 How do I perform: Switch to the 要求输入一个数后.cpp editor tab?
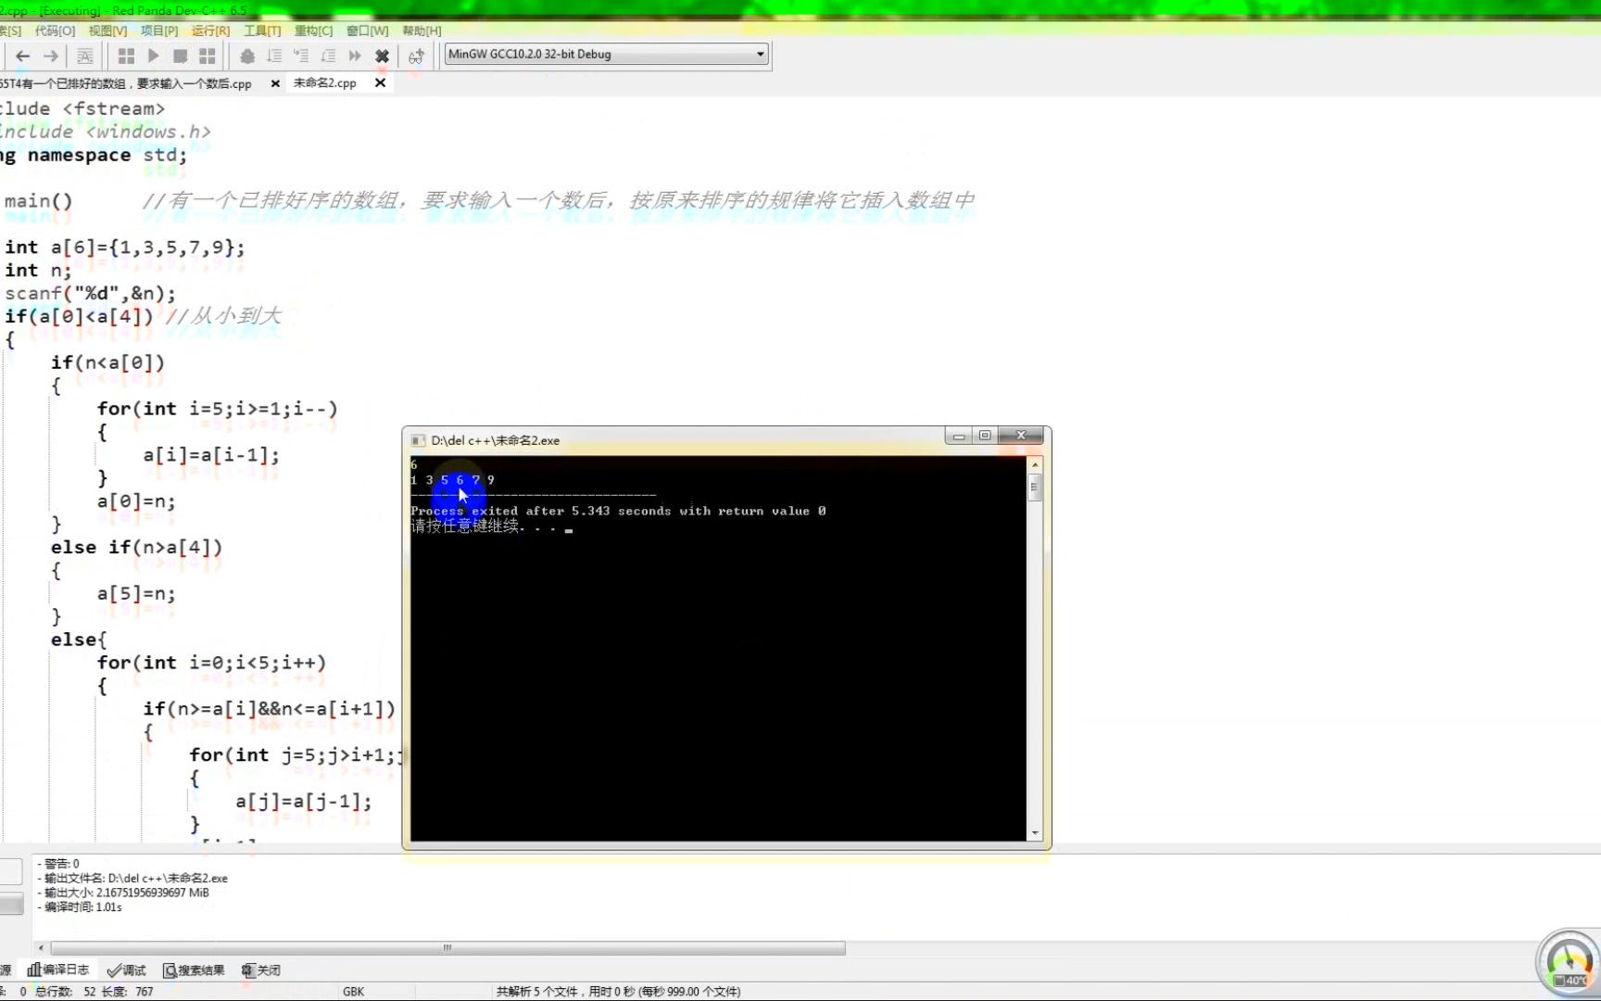click(126, 83)
